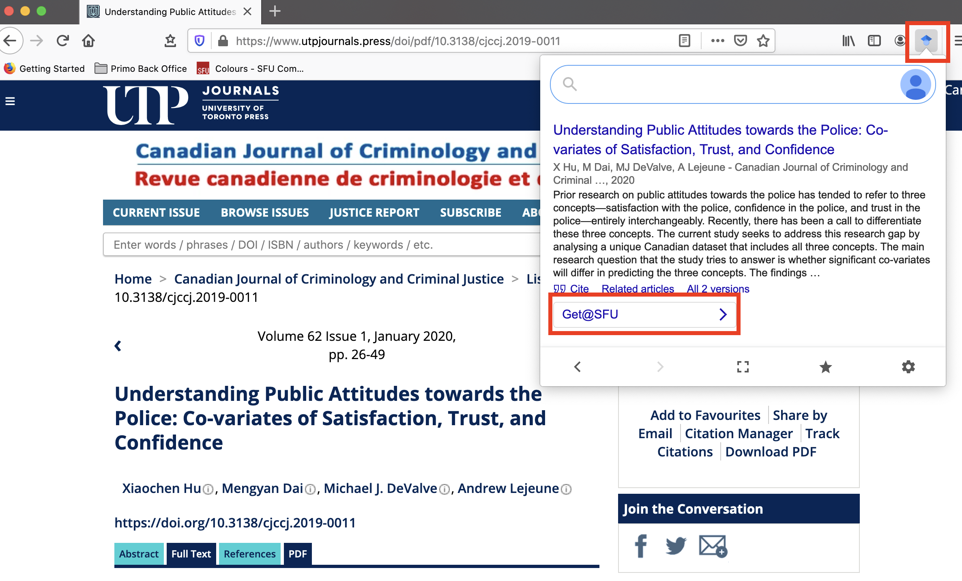Click Citation Manager link
962x581 pixels.
click(739, 434)
